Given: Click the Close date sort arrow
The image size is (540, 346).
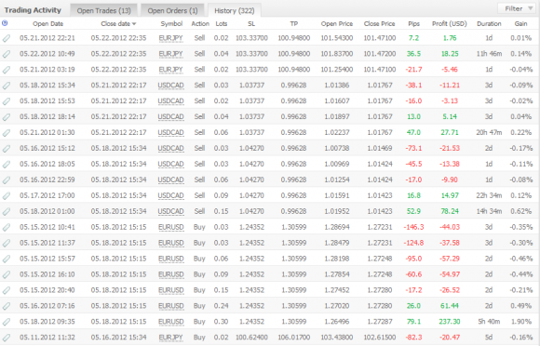Looking at the screenshot, I should [134, 24].
